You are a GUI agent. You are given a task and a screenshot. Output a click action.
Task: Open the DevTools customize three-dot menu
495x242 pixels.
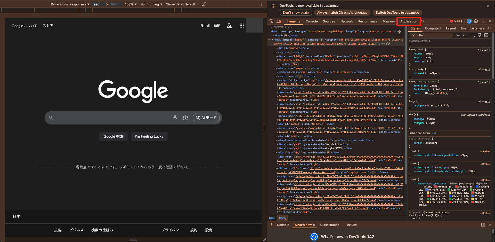click(x=483, y=21)
